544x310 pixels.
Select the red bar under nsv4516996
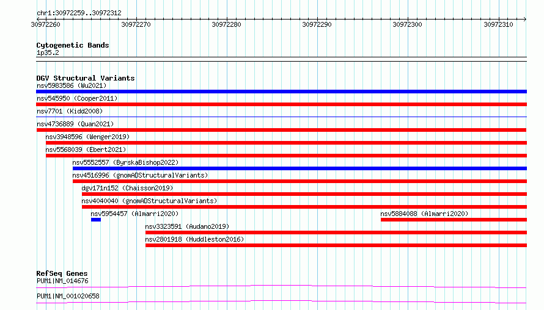pyautogui.click(x=300, y=181)
